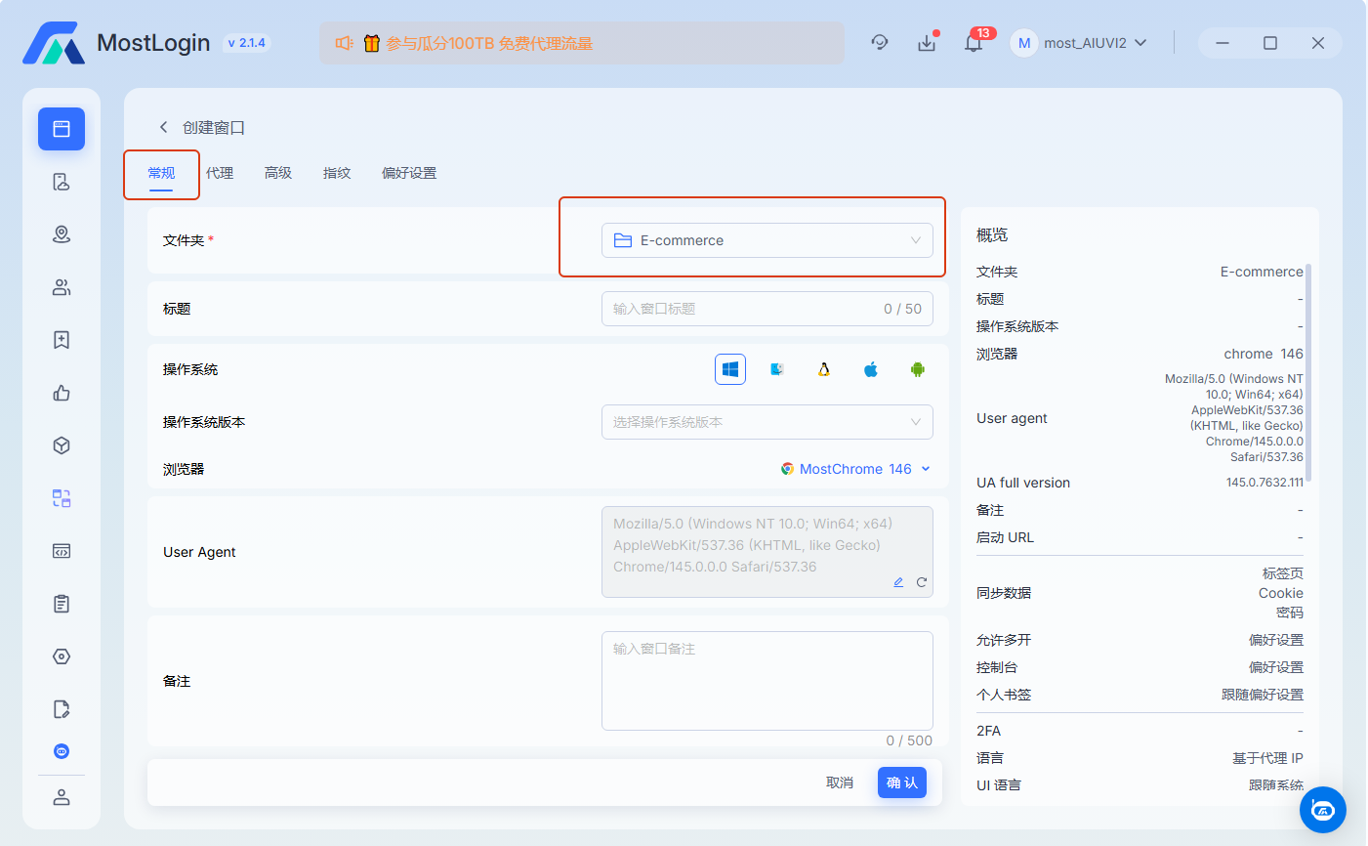This screenshot has height=846, width=1368.
Task: Open the location pin sidebar icon
Action: coord(62,234)
